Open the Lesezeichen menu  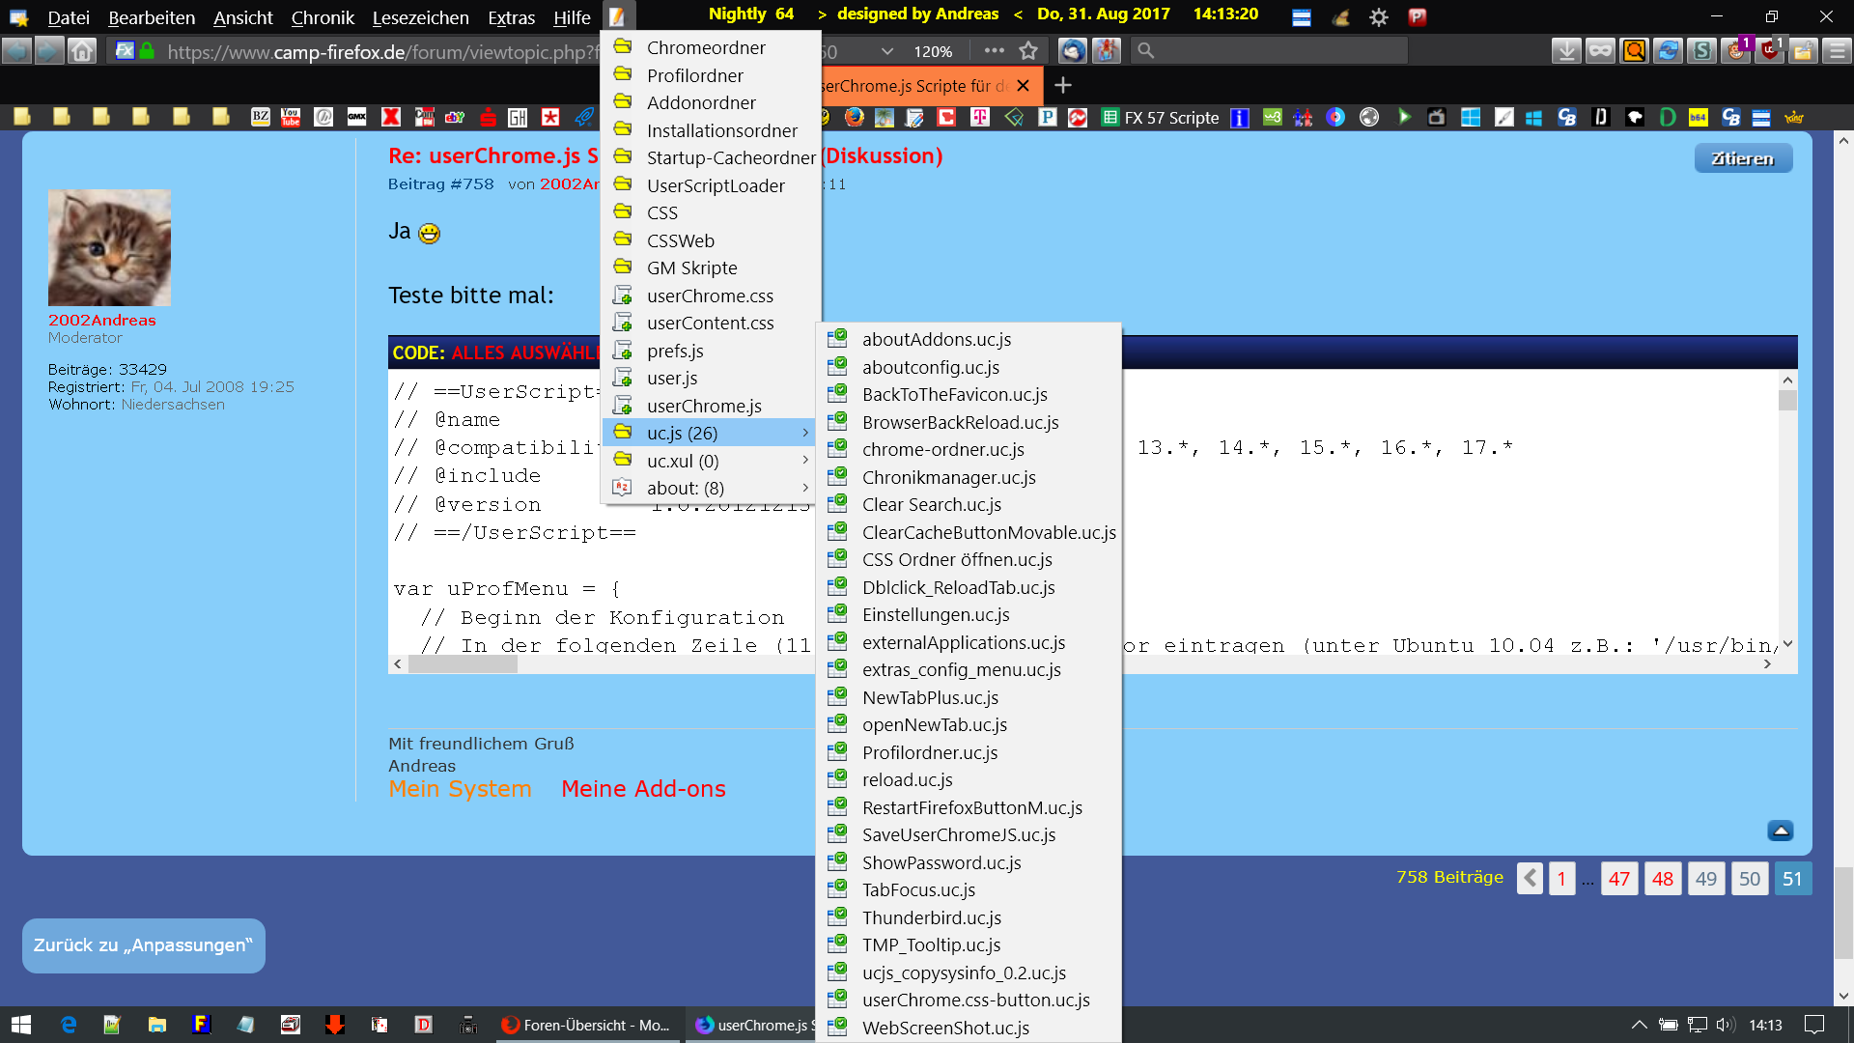point(420,17)
